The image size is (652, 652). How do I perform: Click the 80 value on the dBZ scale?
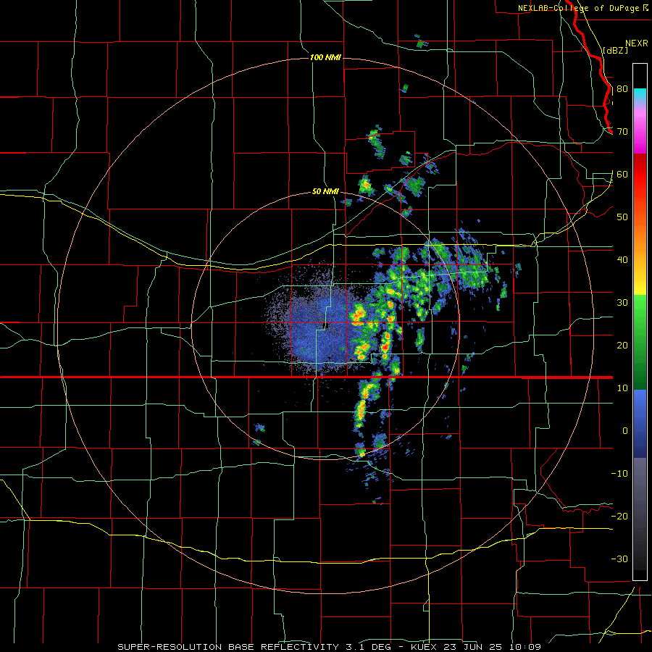(x=622, y=89)
